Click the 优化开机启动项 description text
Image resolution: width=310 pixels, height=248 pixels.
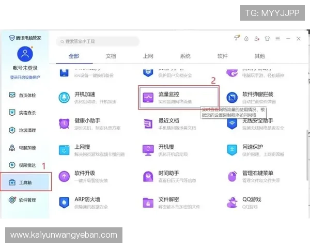tap(173, 154)
